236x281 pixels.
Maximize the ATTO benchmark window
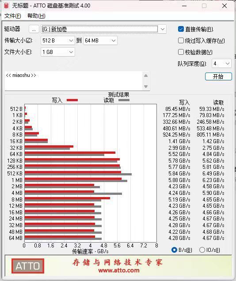pos(204,6)
